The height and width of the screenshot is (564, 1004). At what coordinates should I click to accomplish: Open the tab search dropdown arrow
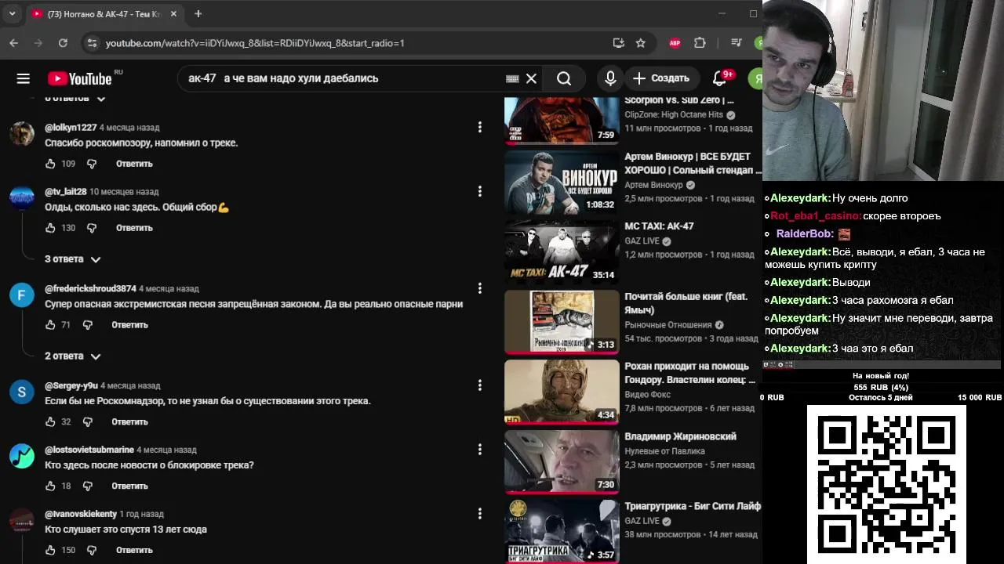pyautogui.click(x=12, y=14)
